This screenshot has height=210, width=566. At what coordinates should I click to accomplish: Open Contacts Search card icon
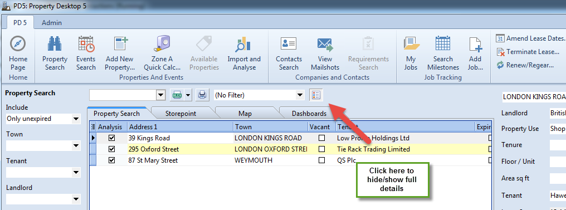point(289,44)
